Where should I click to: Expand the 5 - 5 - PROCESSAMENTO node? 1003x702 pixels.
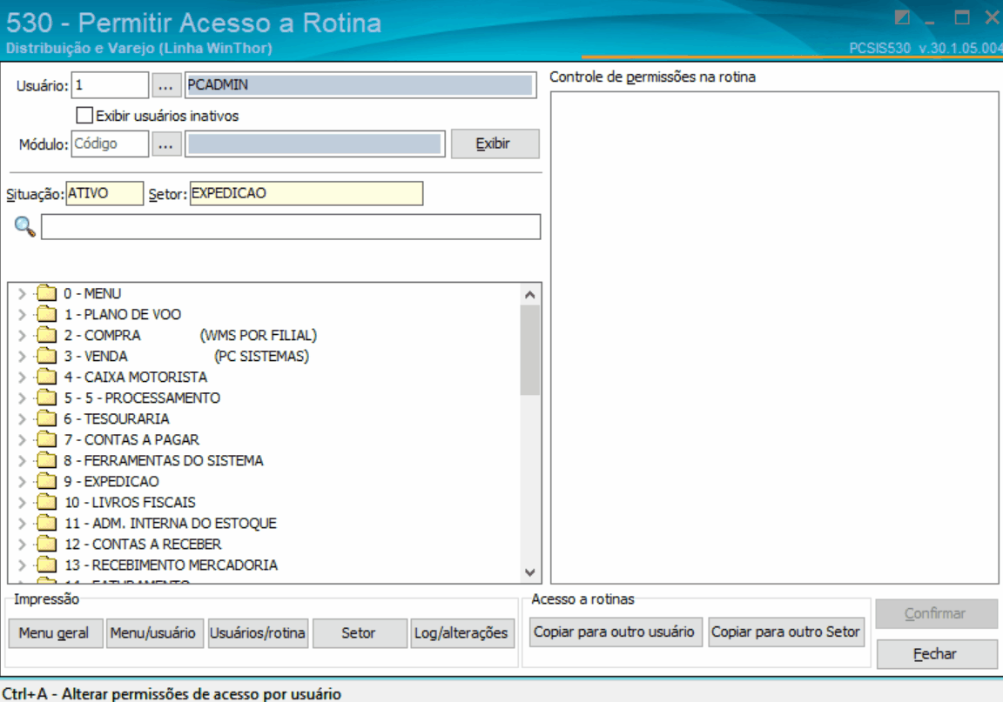coord(22,398)
